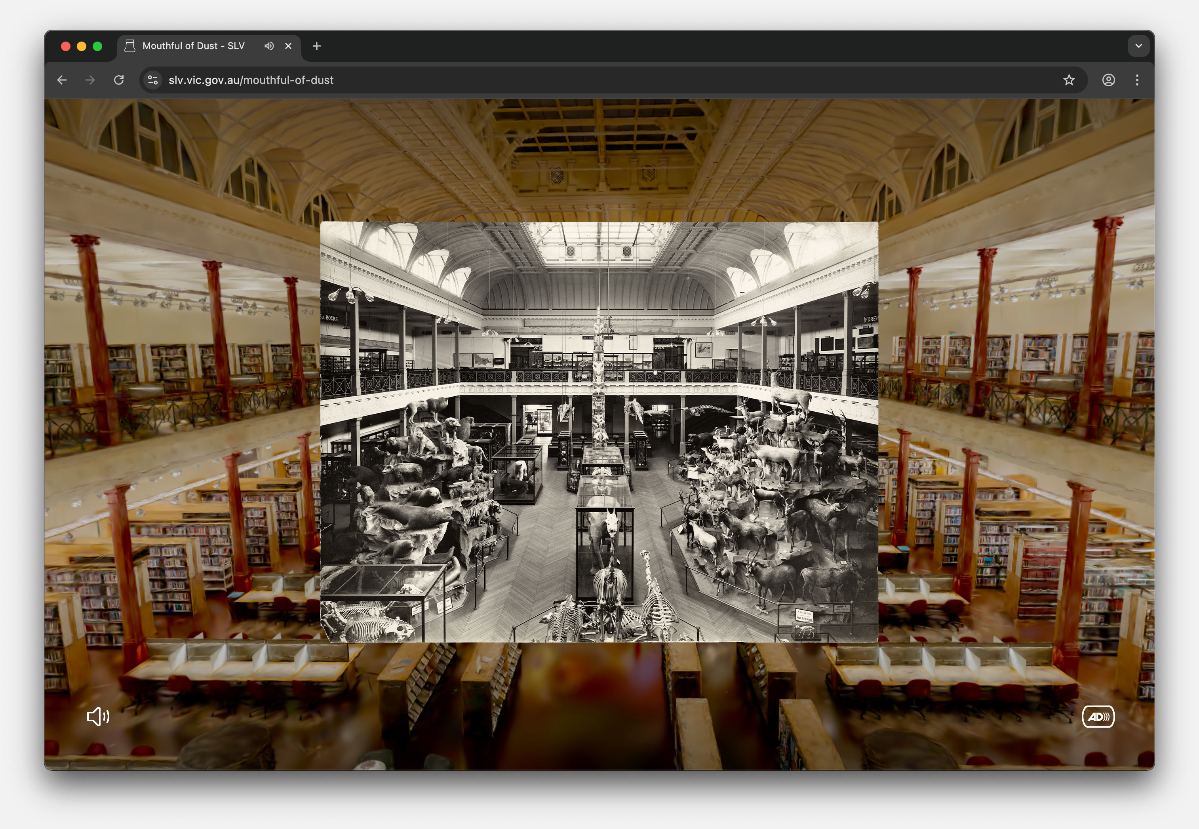Close the Mouthful of Dust tab
Image resolution: width=1199 pixels, height=829 pixels.
[288, 46]
